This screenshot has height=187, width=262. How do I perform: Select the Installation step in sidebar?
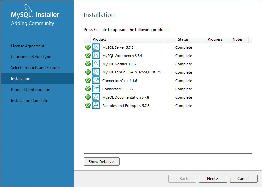[x=37, y=79]
